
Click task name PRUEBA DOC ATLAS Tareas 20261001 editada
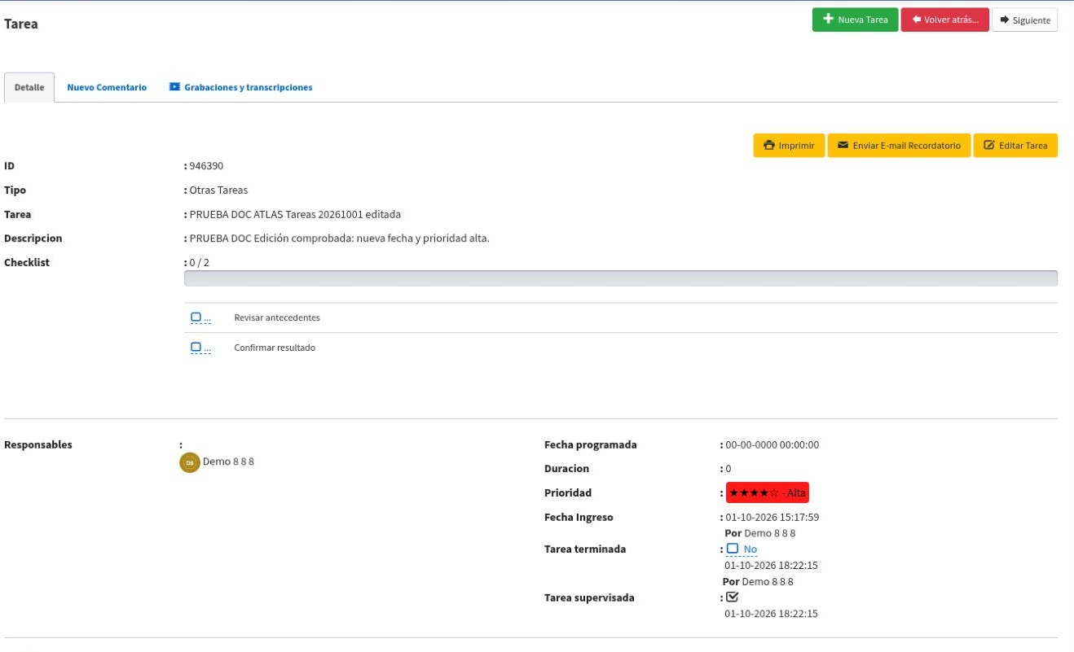pyautogui.click(x=295, y=215)
